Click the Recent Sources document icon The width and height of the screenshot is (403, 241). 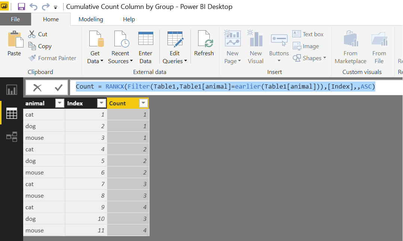121,39
